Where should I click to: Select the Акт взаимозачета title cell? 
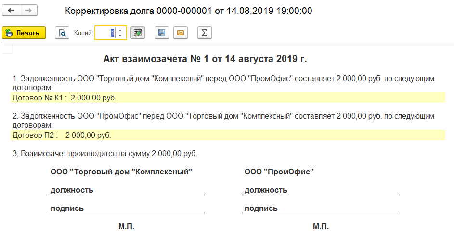point(205,59)
